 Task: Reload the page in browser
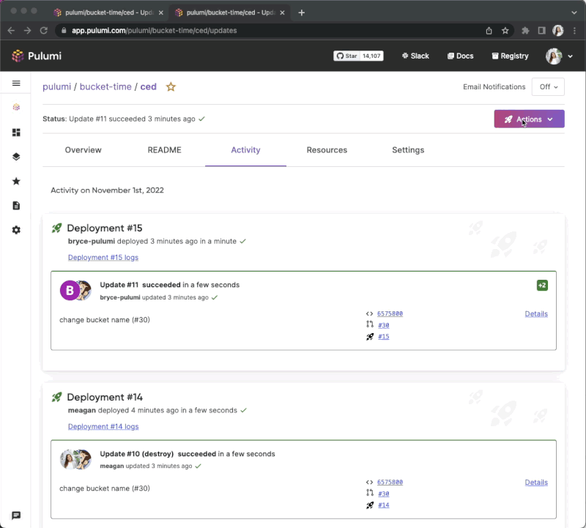44,31
